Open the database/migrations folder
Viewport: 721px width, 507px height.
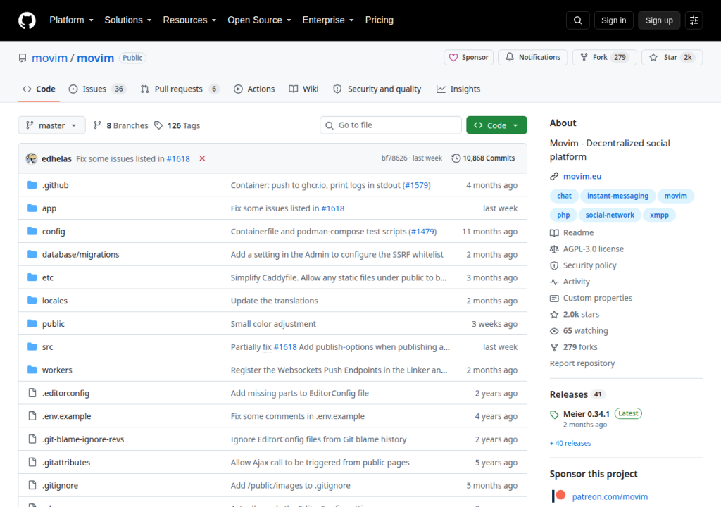pos(80,254)
